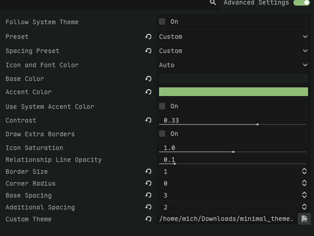Enable the Follow System Theme checkbox

click(x=162, y=21)
